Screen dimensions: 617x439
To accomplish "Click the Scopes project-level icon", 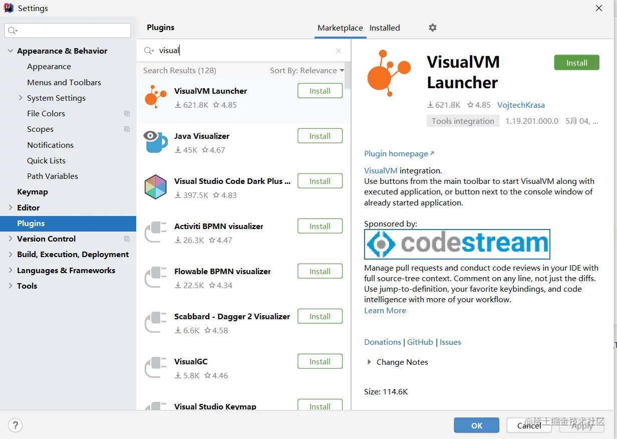I will tap(127, 129).
